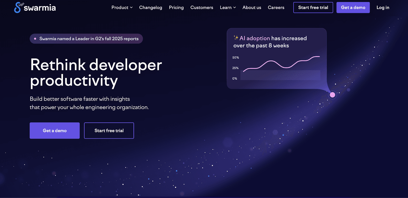408x198 pixels.
Task: Click the 50% chart axis label
Action: click(236, 58)
